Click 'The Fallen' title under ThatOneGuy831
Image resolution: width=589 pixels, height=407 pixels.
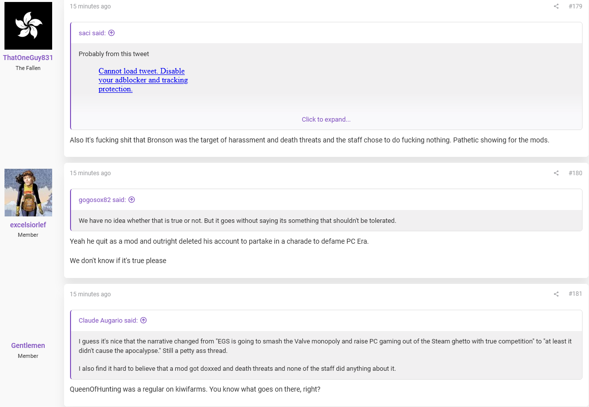28,68
